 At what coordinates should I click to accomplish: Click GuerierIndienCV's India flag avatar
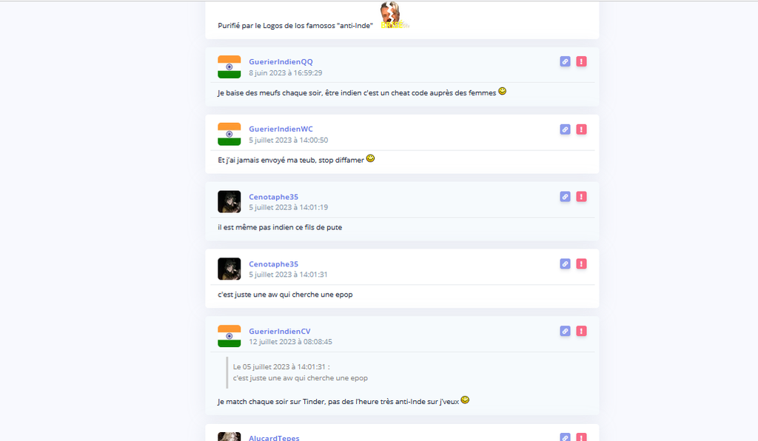click(x=229, y=336)
